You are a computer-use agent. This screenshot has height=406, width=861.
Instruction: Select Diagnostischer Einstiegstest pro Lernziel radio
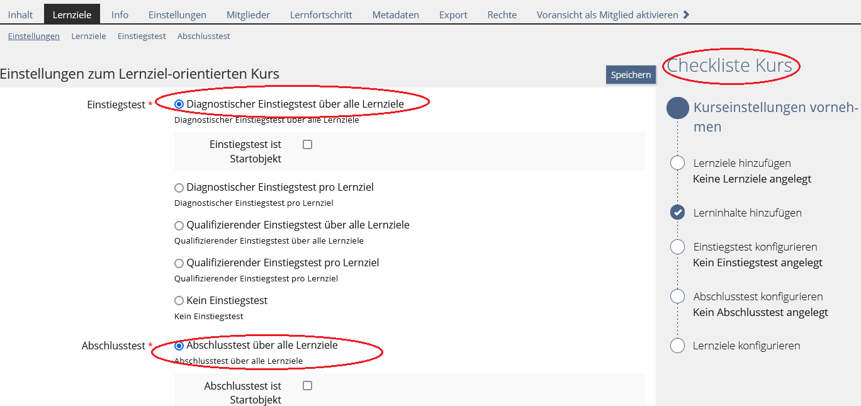pyautogui.click(x=179, y=188)
